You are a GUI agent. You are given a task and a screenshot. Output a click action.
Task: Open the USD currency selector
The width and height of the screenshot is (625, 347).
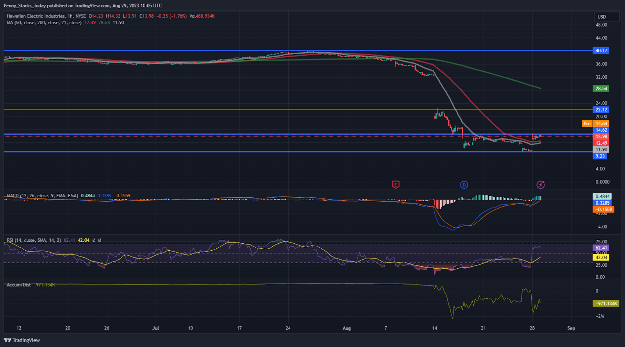[x=607, y=17]
